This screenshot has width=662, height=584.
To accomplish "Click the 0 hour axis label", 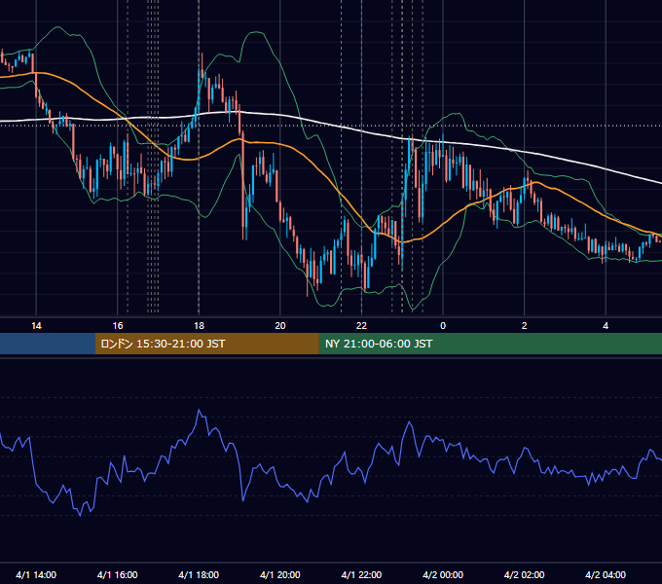I will point(443,326).
